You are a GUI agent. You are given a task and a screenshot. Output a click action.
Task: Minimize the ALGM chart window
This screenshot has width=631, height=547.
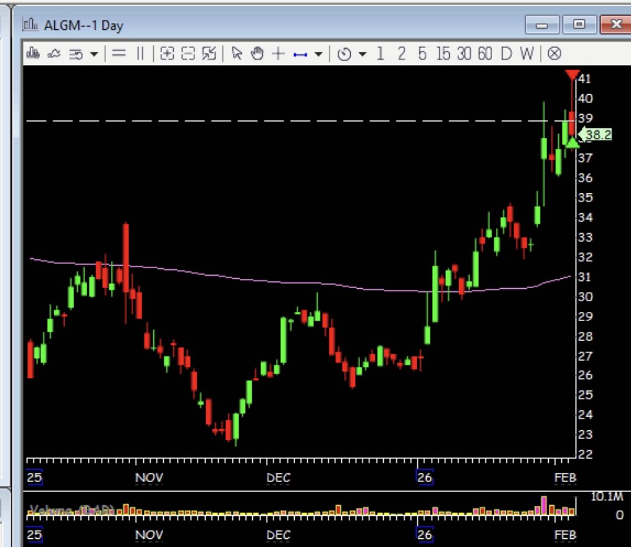[x=542, y=25]
